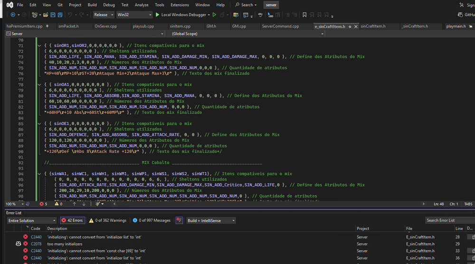Click the GitHub Copilot icon
Screen dimensions: 475x264
click(x=460, y=15)
